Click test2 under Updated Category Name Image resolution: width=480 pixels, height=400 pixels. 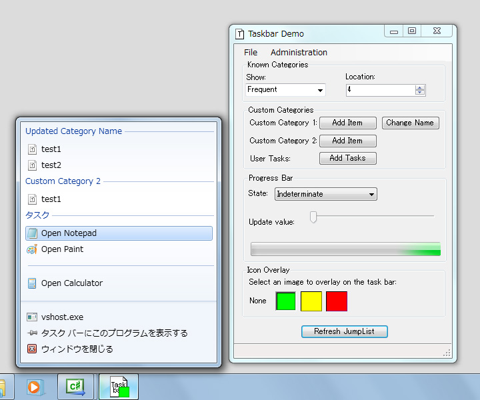pyautogui.click(x=119, y=165)
